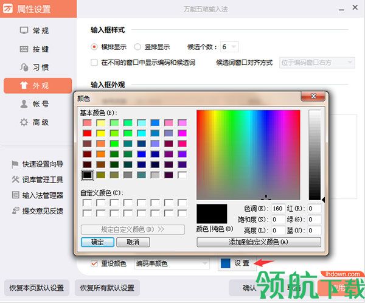The width and height of the screenshot is (365, 303).
Task: Click in the rainbow color spectrum field
Action: 248,155
